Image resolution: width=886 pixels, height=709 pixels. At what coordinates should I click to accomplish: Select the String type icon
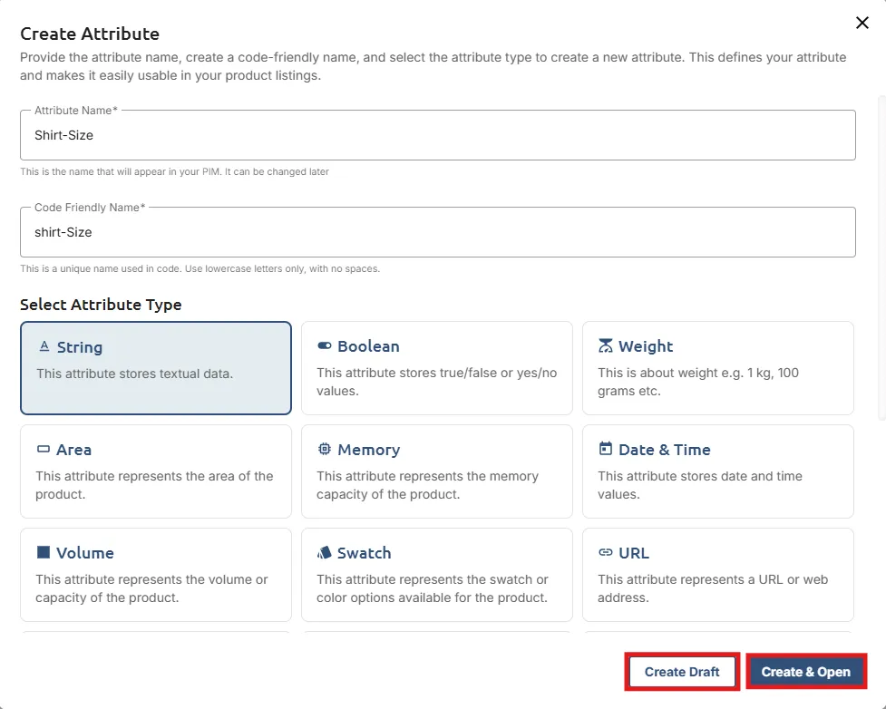[44, 346]
